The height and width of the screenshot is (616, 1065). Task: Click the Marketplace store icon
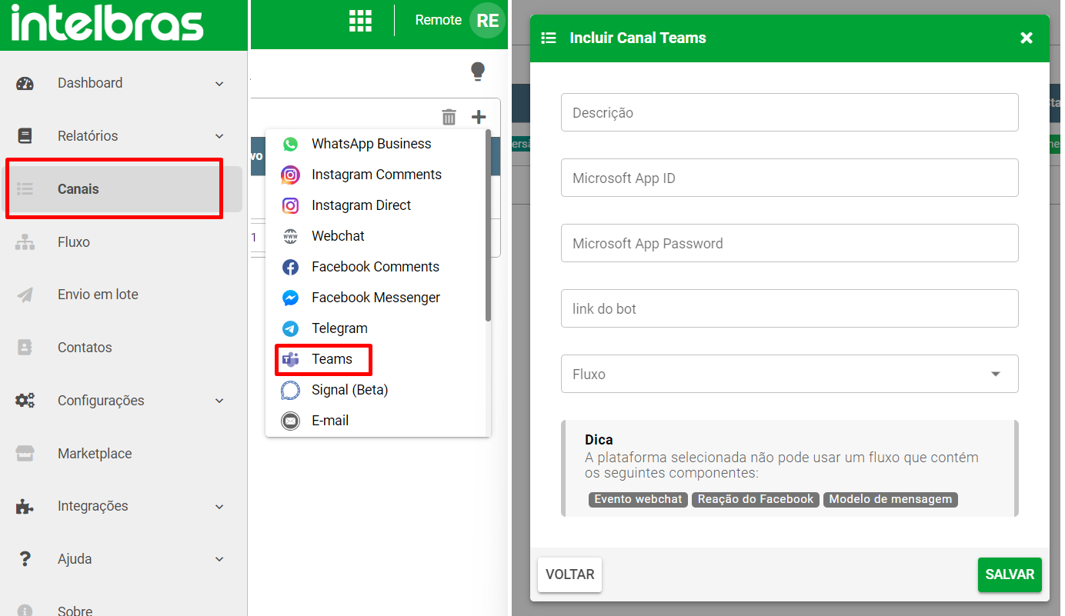coord(25,454)
